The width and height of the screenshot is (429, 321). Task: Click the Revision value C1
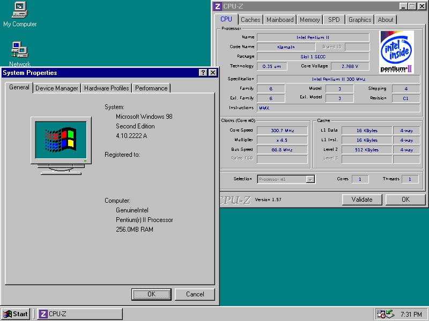pyautogui.click(x=406, y=98)
